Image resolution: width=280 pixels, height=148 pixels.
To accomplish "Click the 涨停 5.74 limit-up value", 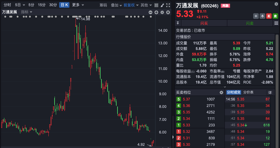I will [x=270, y=54].
